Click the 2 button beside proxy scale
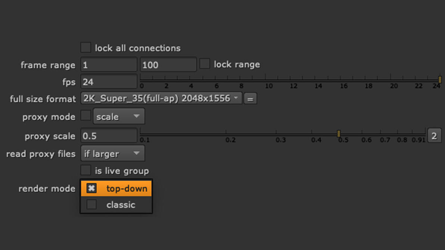 pyautogui.click(x=434, y=136)
